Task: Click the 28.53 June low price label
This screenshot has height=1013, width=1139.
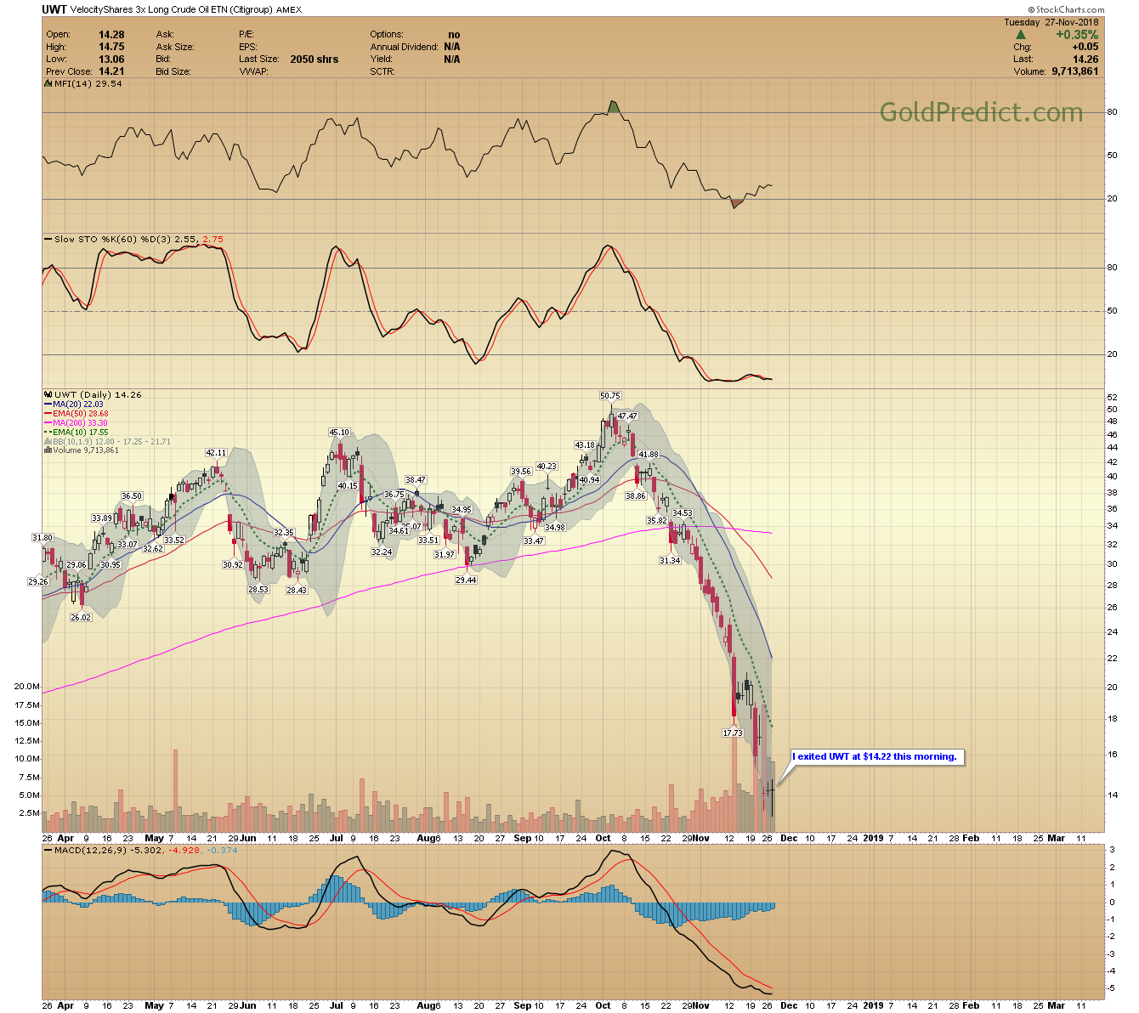Action: click(x=258, y=590)
